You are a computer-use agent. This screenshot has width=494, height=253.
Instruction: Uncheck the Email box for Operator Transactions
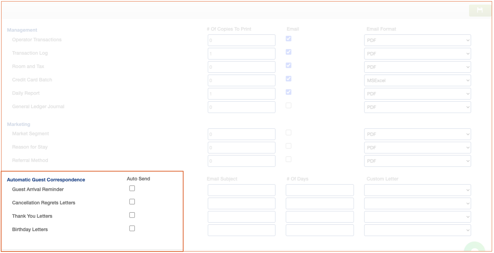tap(289, 38)
